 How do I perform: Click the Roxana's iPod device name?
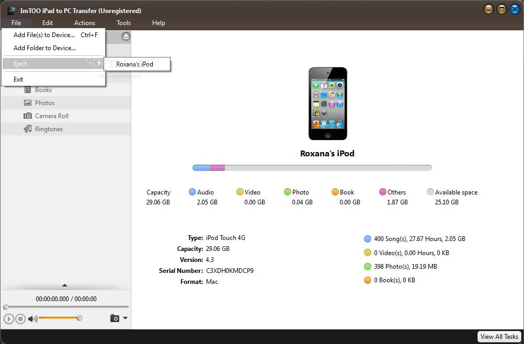pos(327,154)
